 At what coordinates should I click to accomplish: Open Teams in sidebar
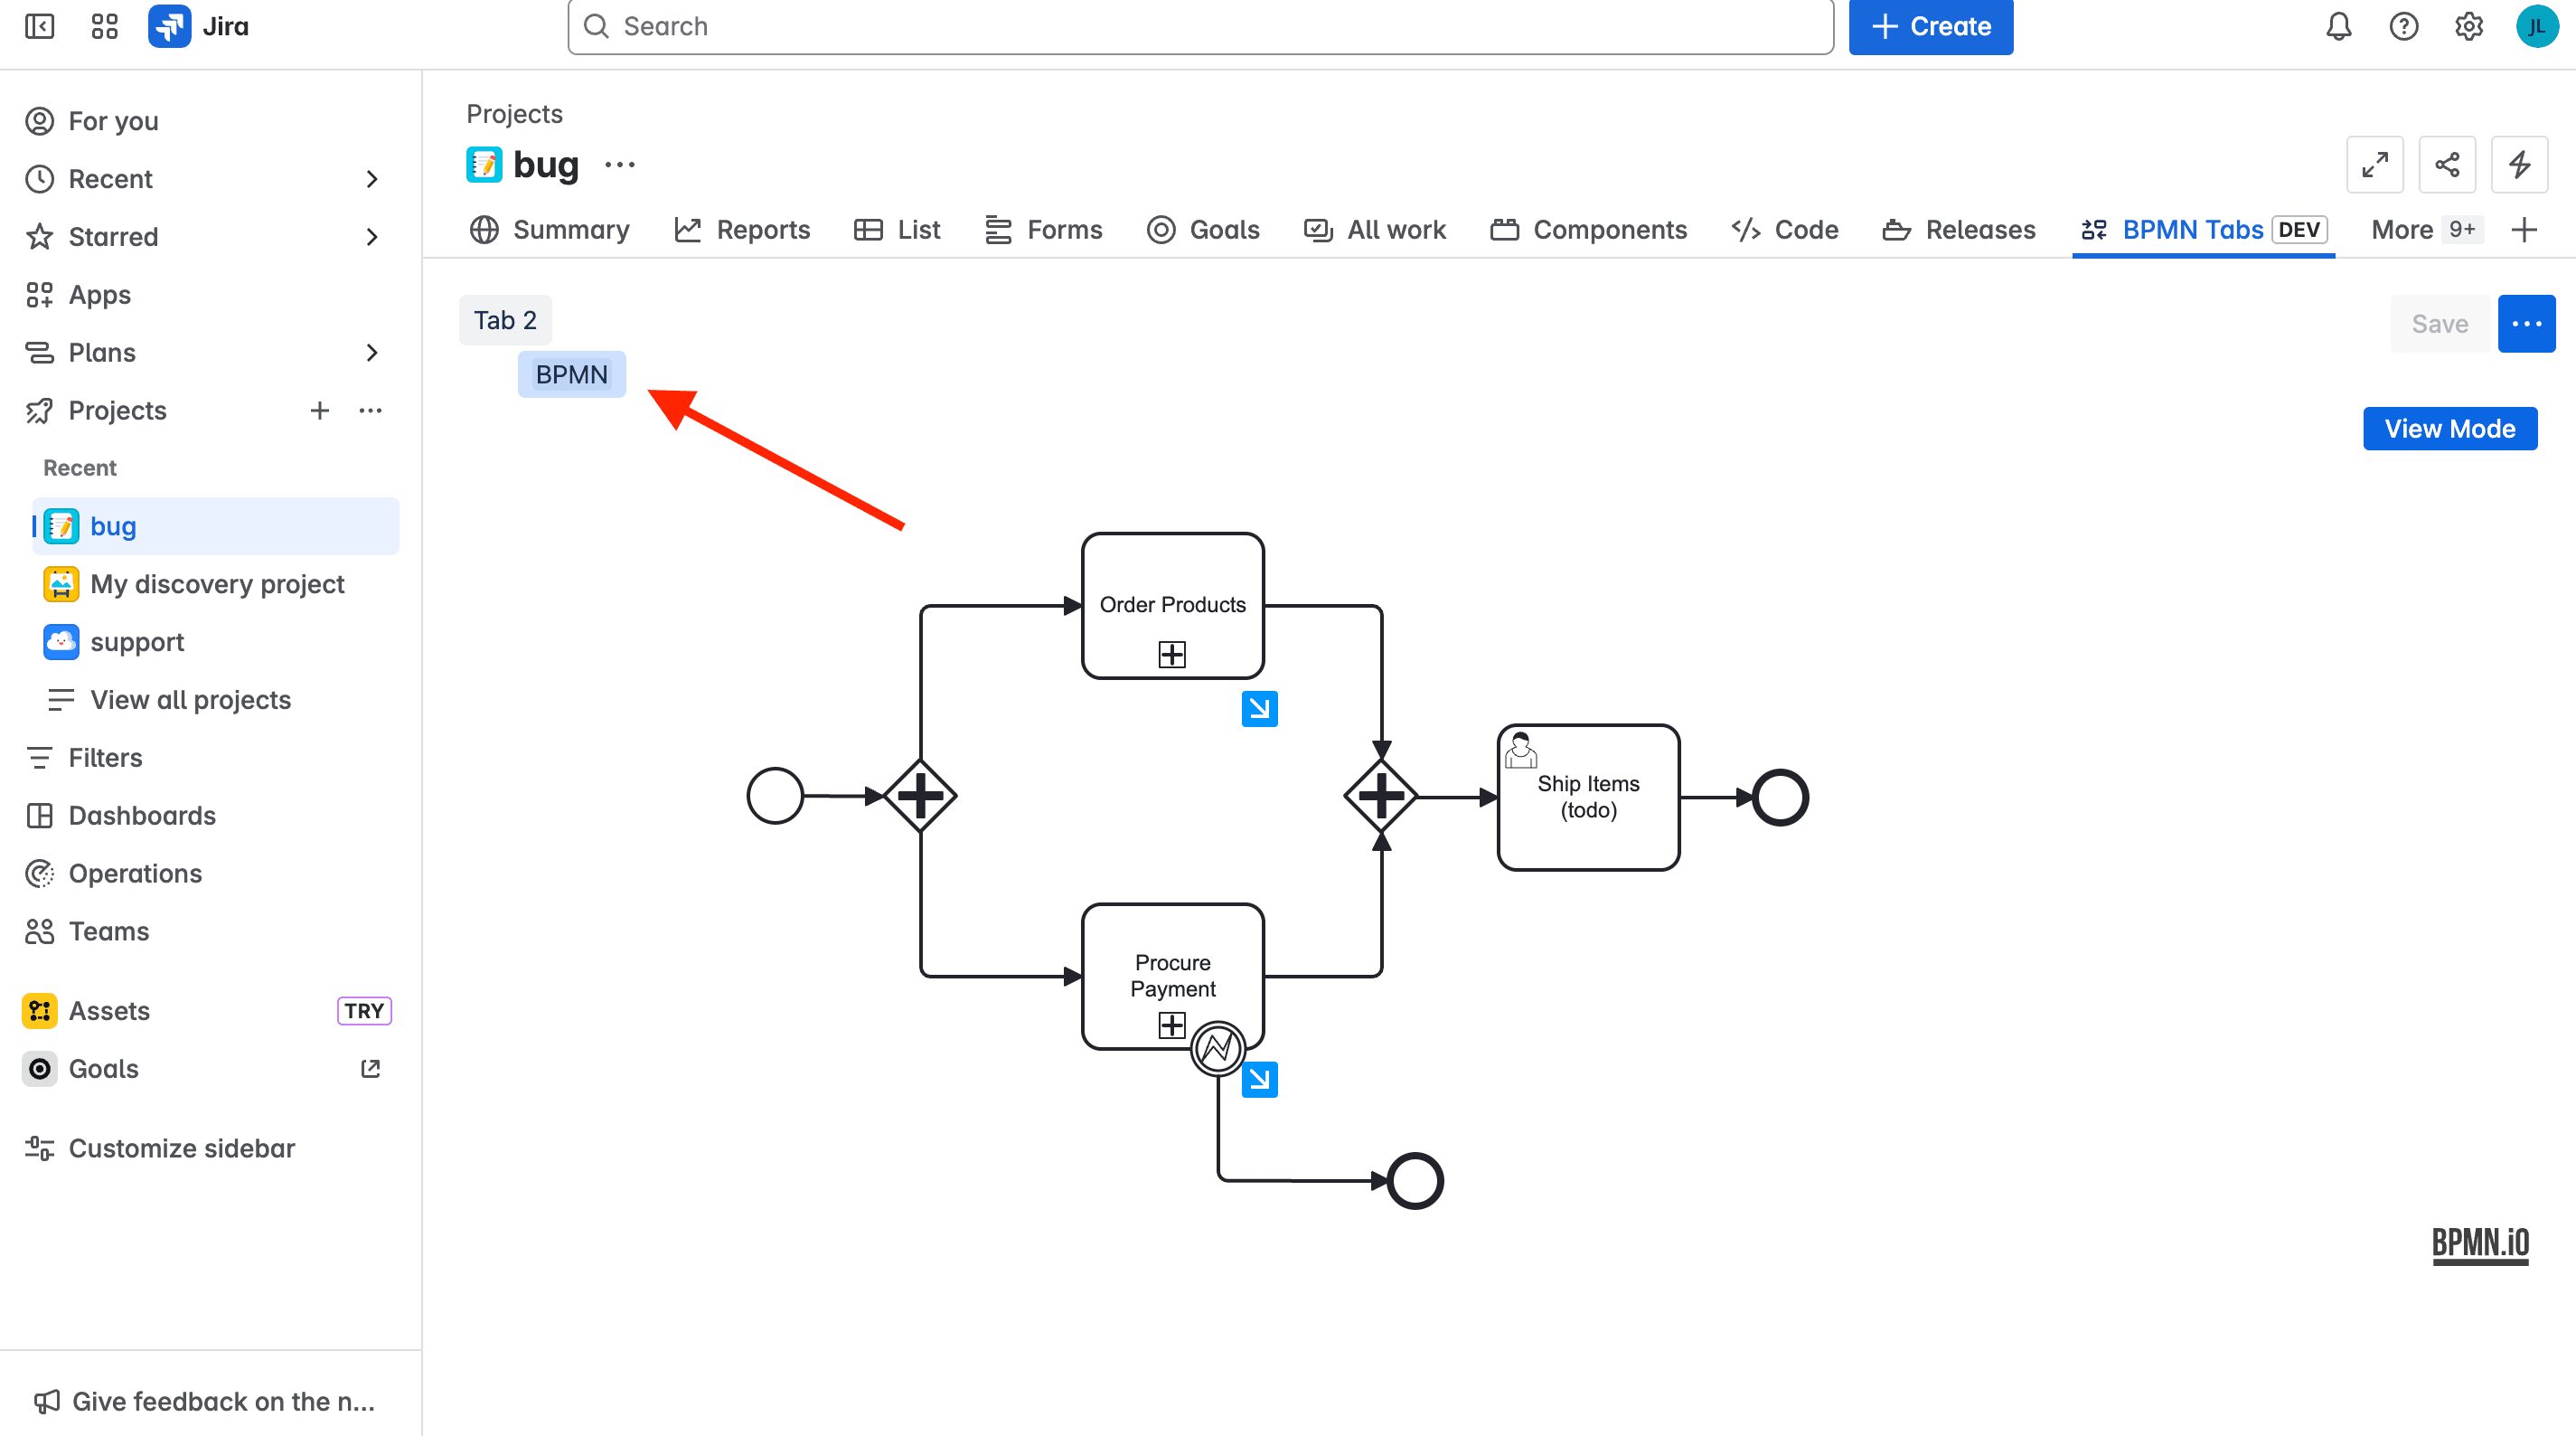(x=210, y=931)
